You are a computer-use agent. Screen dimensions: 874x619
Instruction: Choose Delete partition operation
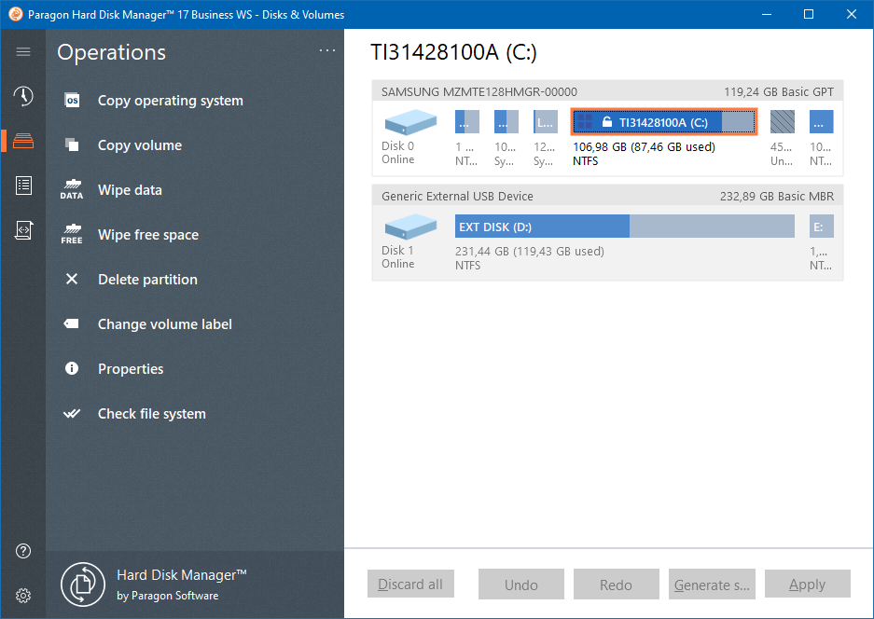(x=147, y=279)
